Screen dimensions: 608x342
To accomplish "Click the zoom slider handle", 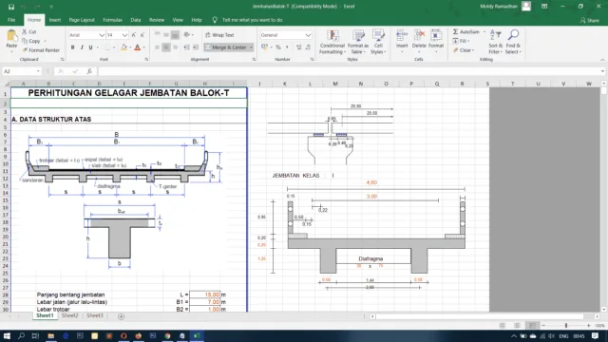I will [x=566, y=326].
